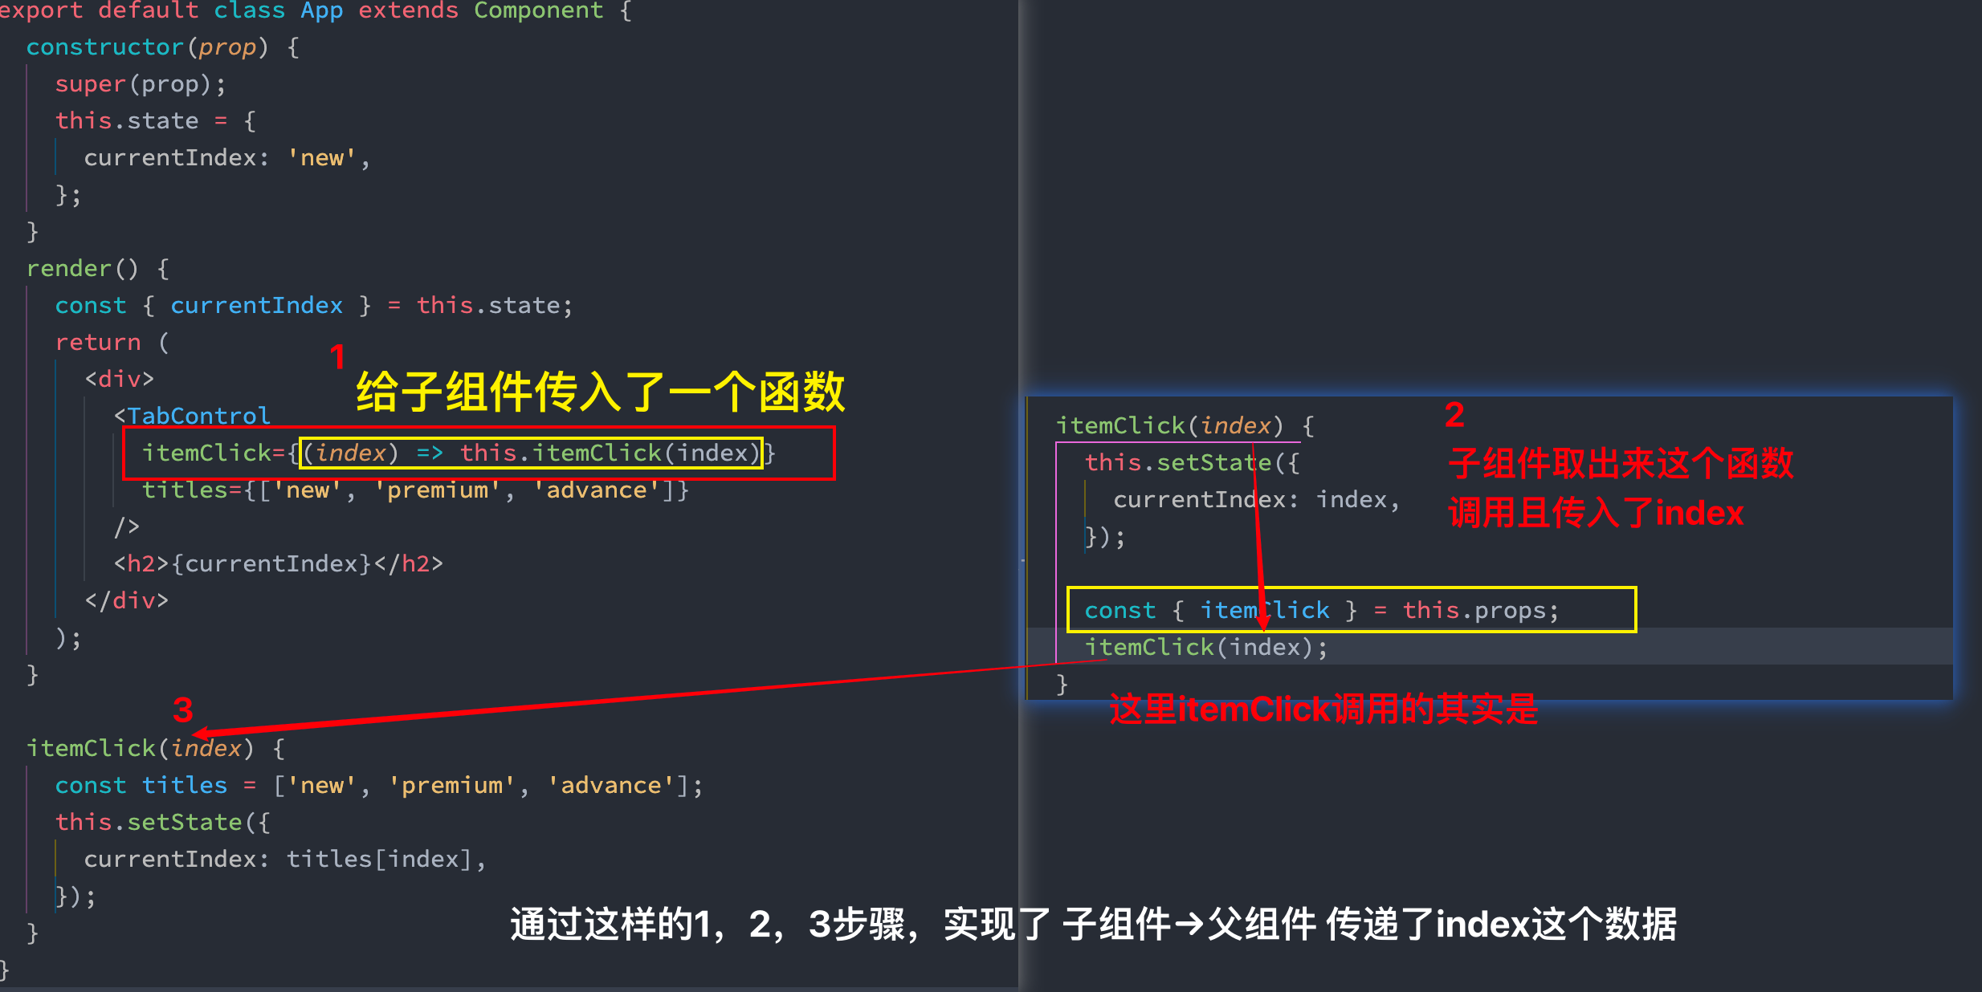This screenshot has width=1982, height=992.
Task: Click the red number 3 annotation
Action: pyautogui.click(x=182, y=710)
